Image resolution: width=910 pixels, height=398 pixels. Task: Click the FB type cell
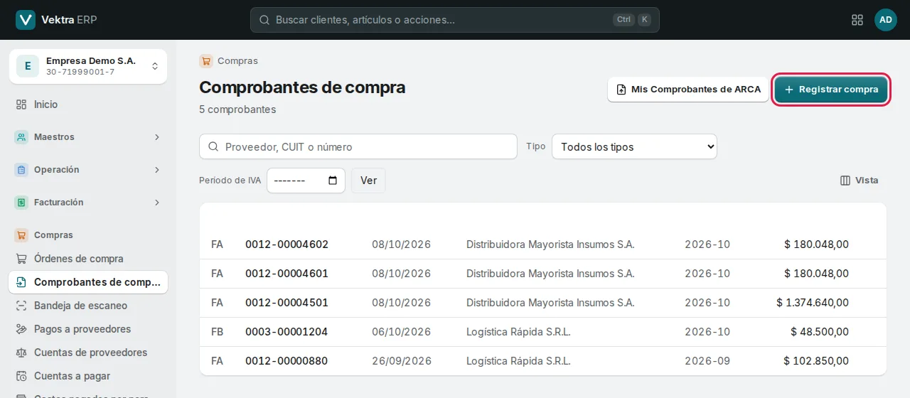[218, 332]
